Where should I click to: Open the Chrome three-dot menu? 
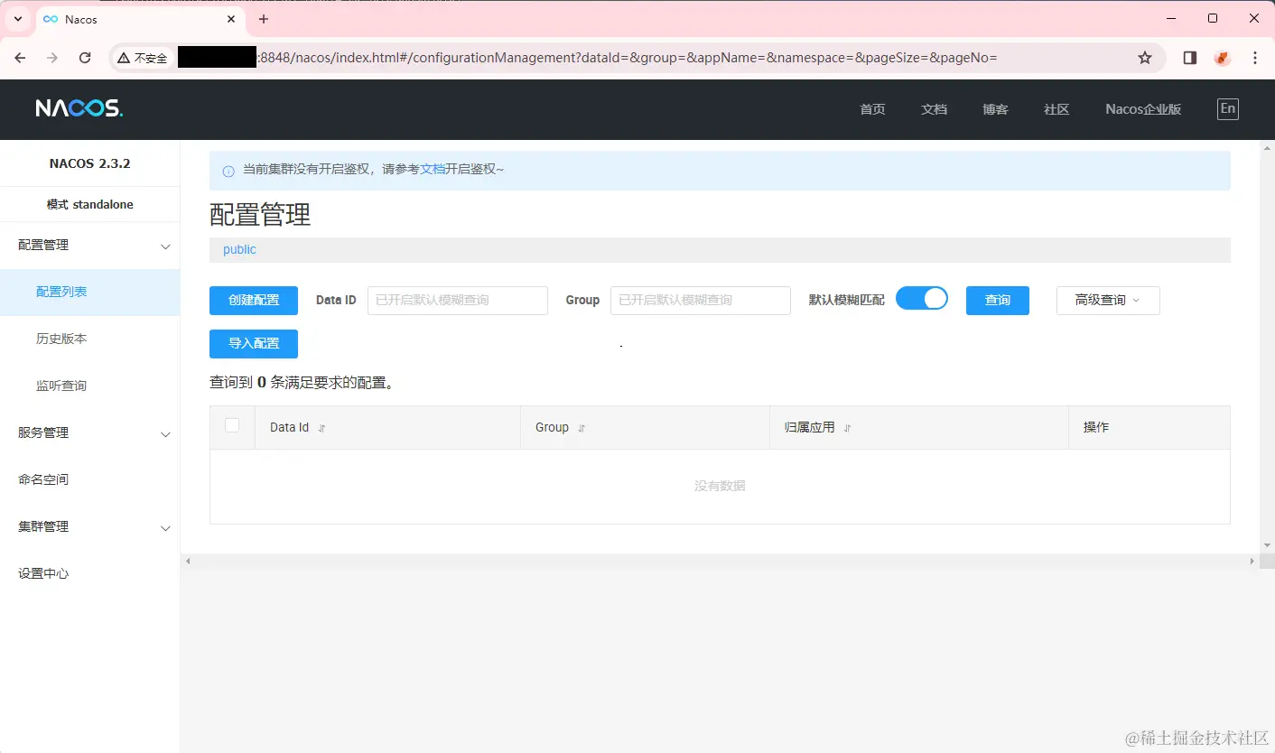[1255, 58]
